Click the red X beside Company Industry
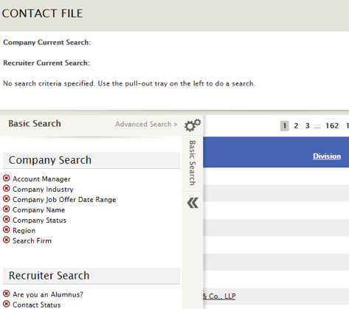This screenshot has width=349, height=309. pyautogui.click(x=7, y=188)
